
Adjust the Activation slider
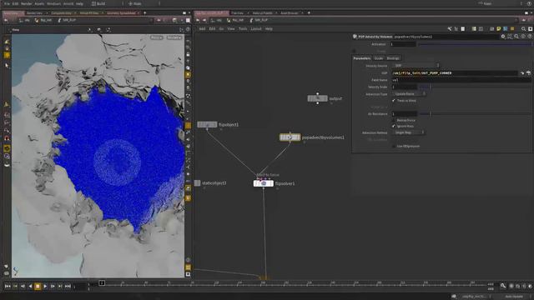coord(475,44)
